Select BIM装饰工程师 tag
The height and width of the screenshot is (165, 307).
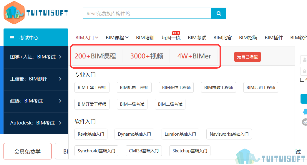(176, 87)
